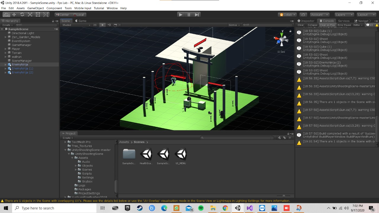This screenshot has height=213, width=379.
Task: Select the Move tool
Action: [14, 14]
